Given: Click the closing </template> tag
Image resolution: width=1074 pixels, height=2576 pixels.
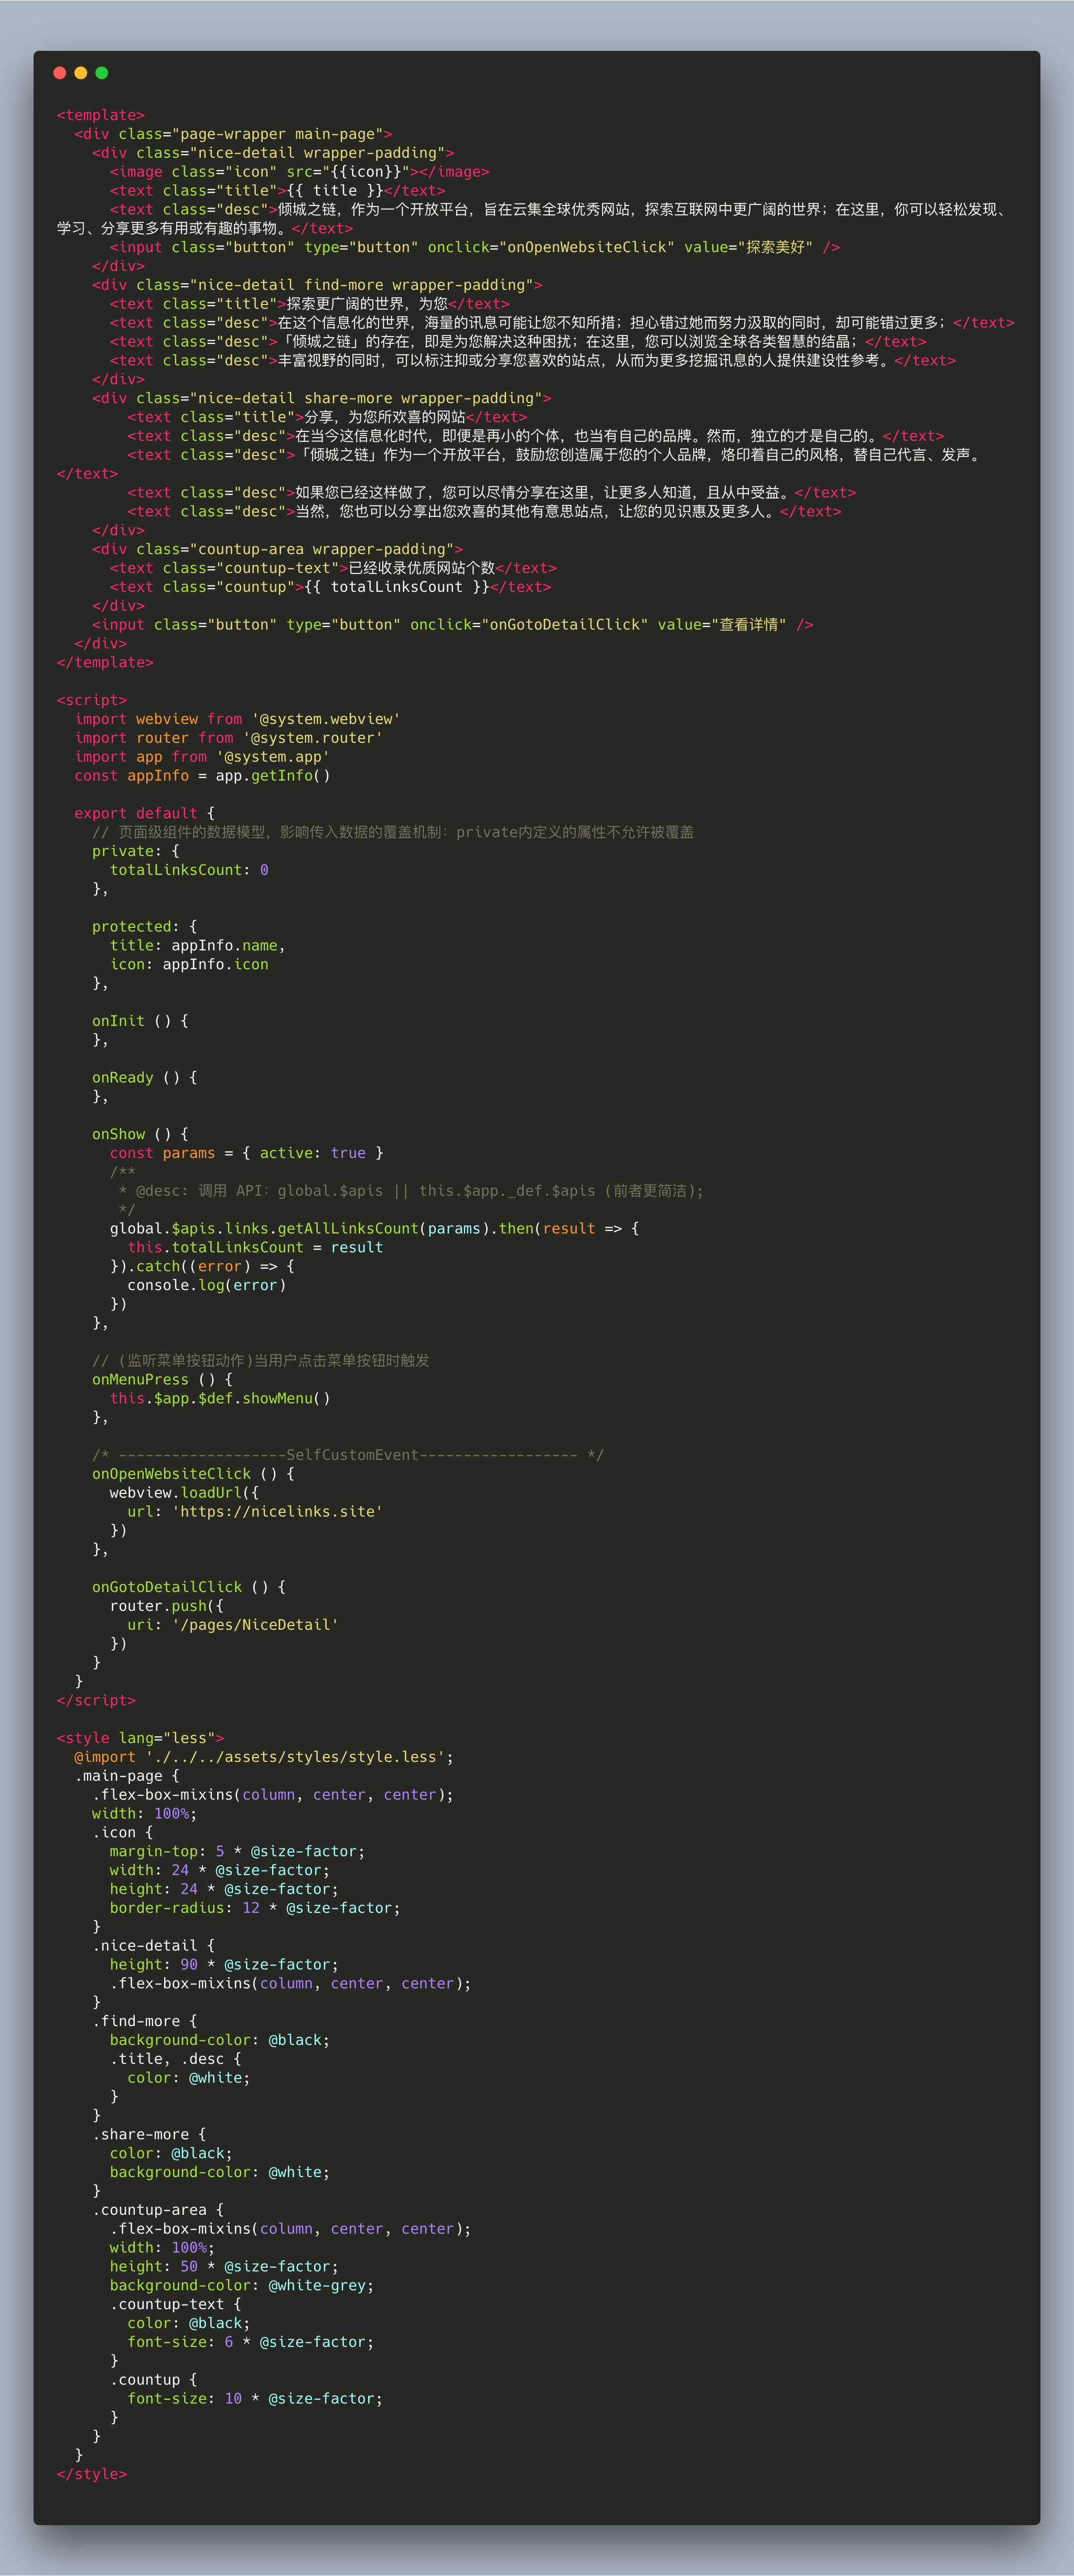Looking at the screenshot, I should (x=105, y=662).
